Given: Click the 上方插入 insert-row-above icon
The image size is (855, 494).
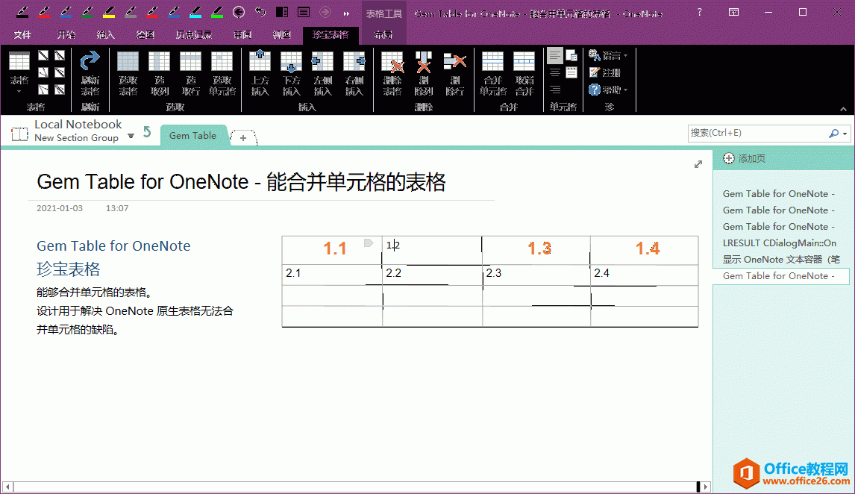Looking at the screenshot, I should pyautogui.click(x=260, y=60).
